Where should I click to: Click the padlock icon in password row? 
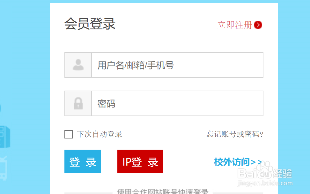click(78, 103)
